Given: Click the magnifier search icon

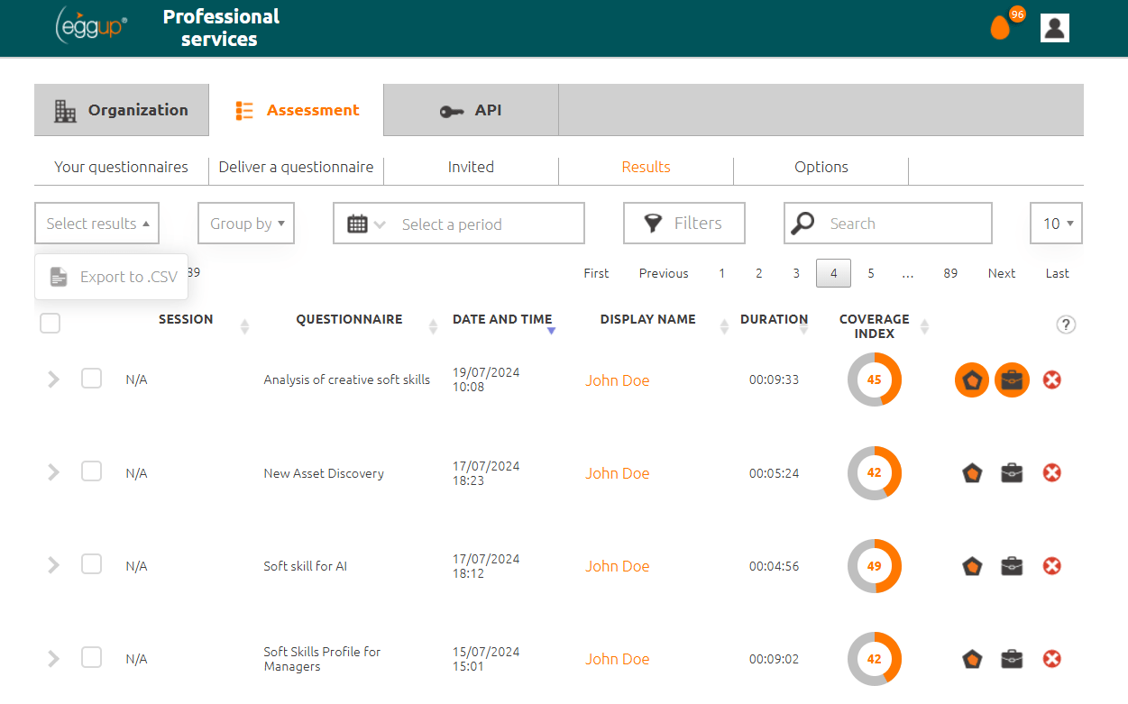Looking at the screenshot, I should click(x=802, y=224).
